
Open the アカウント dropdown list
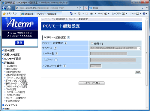(115, 48)
